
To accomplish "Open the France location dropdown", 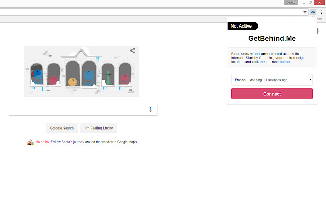I will (x=271, y=80).
